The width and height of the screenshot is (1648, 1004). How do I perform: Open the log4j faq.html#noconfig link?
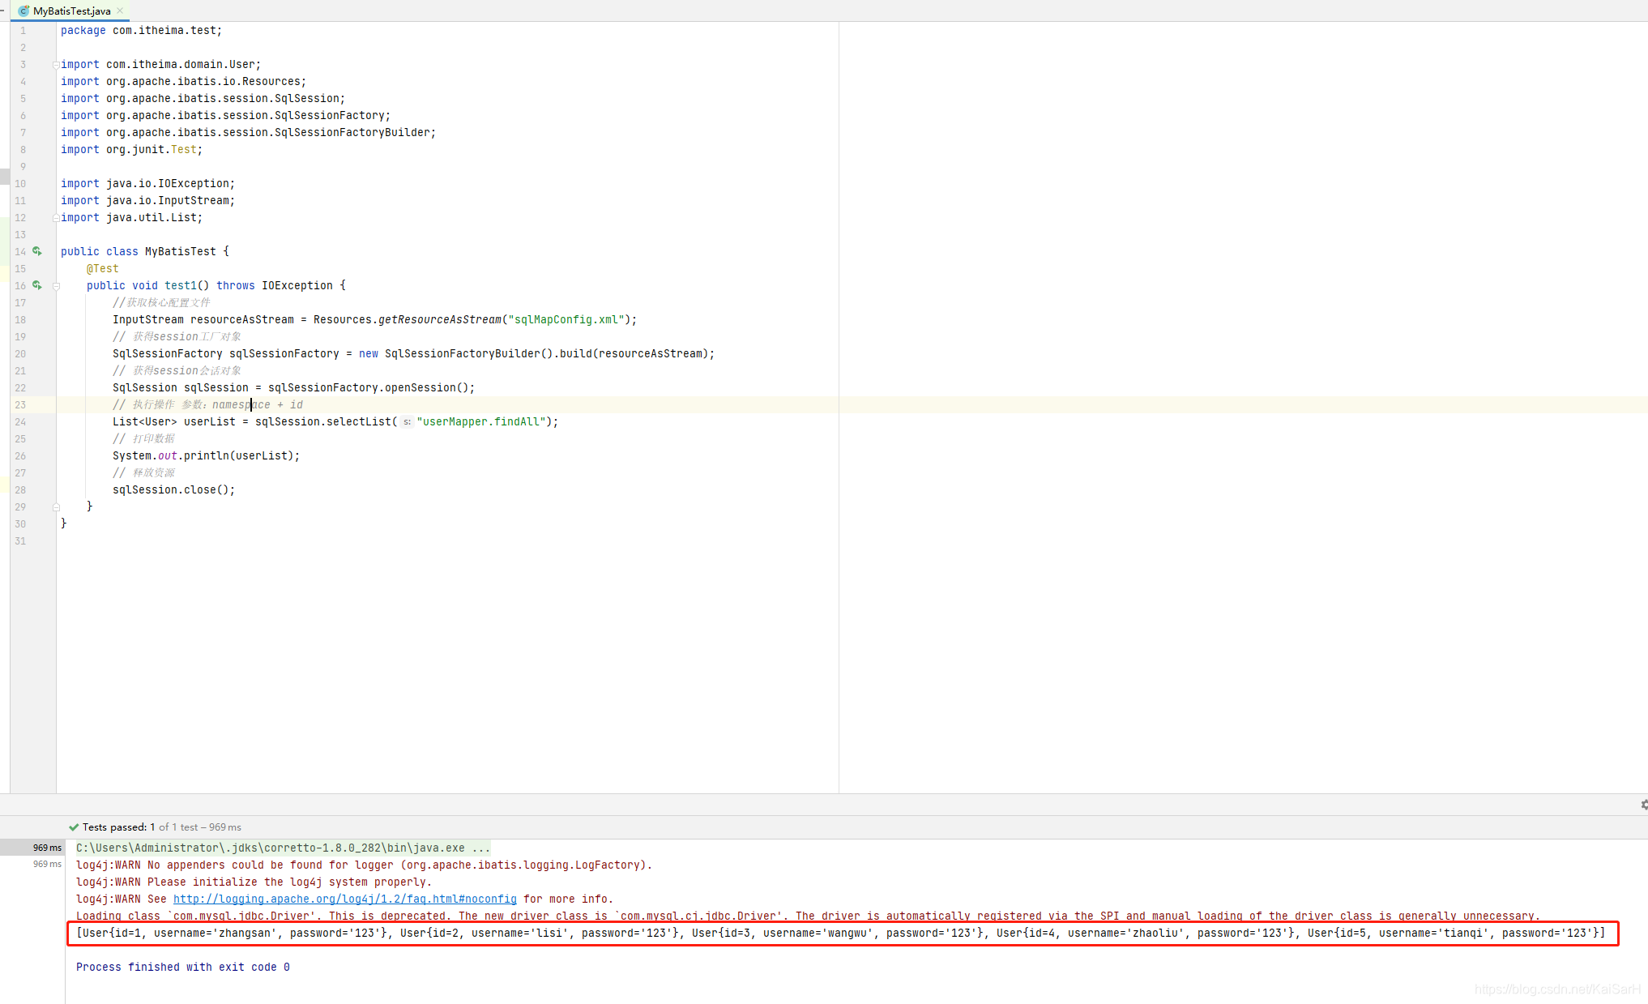pos(344,899)
